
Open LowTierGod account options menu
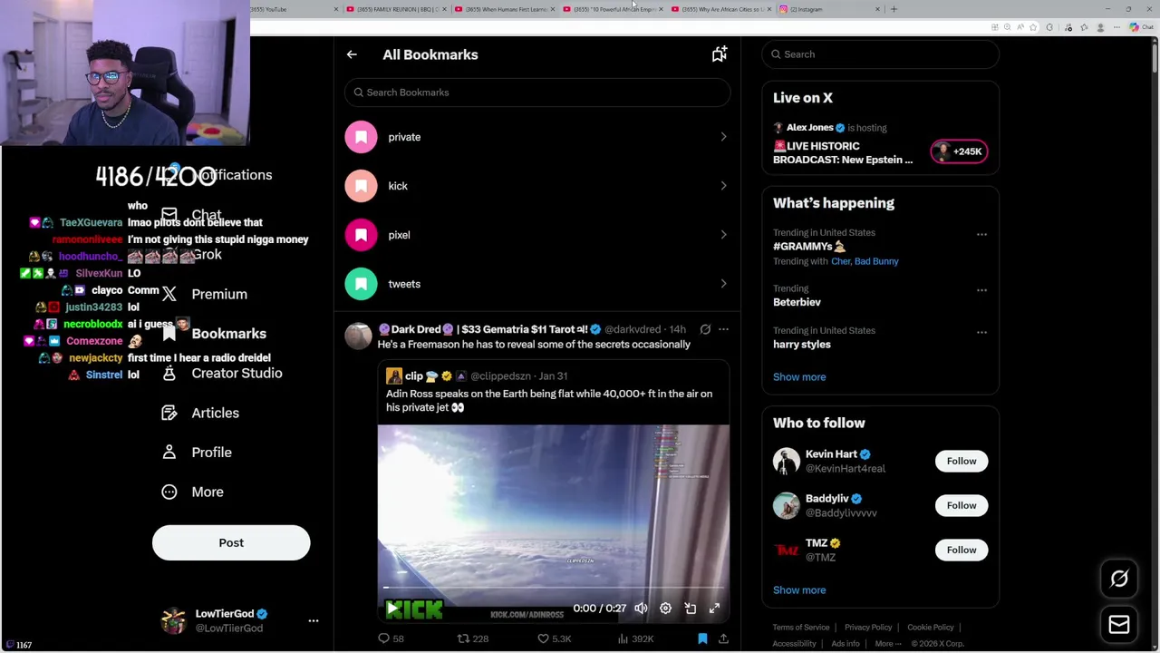coord(314,620)
